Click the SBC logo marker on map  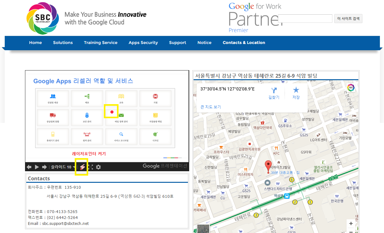click(x=351, y=88)
